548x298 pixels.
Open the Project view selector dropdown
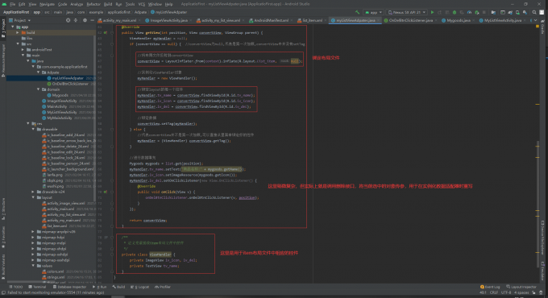[20, 20]
